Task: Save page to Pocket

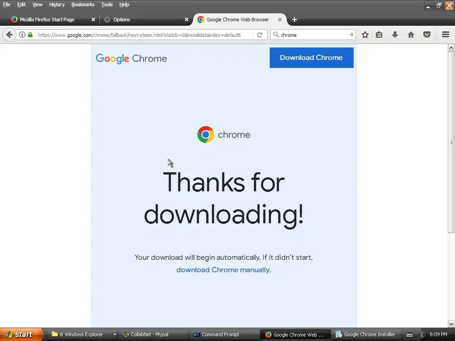Action: (427, 35)
